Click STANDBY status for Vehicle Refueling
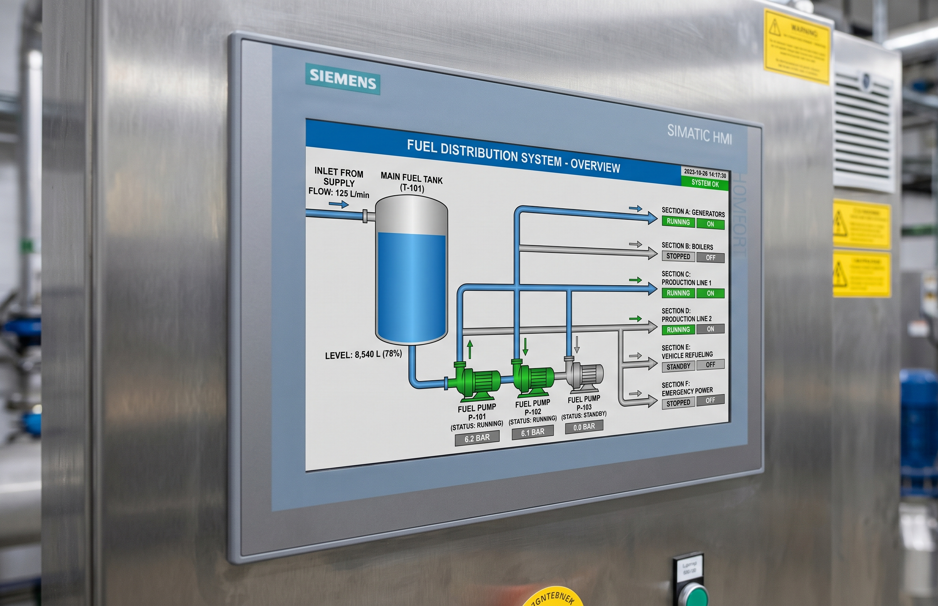Screen dimensions: 938x606 678,367
